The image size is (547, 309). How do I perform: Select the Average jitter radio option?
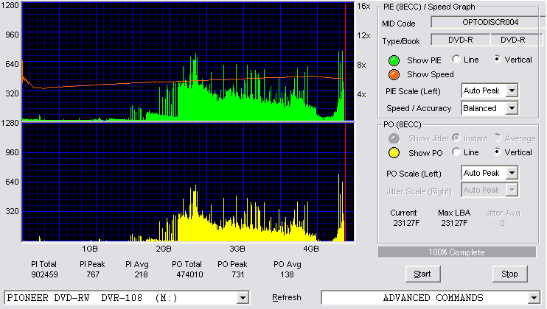498,138
